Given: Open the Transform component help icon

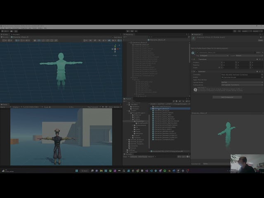Looking at the screenshot, I should point(257,59).
